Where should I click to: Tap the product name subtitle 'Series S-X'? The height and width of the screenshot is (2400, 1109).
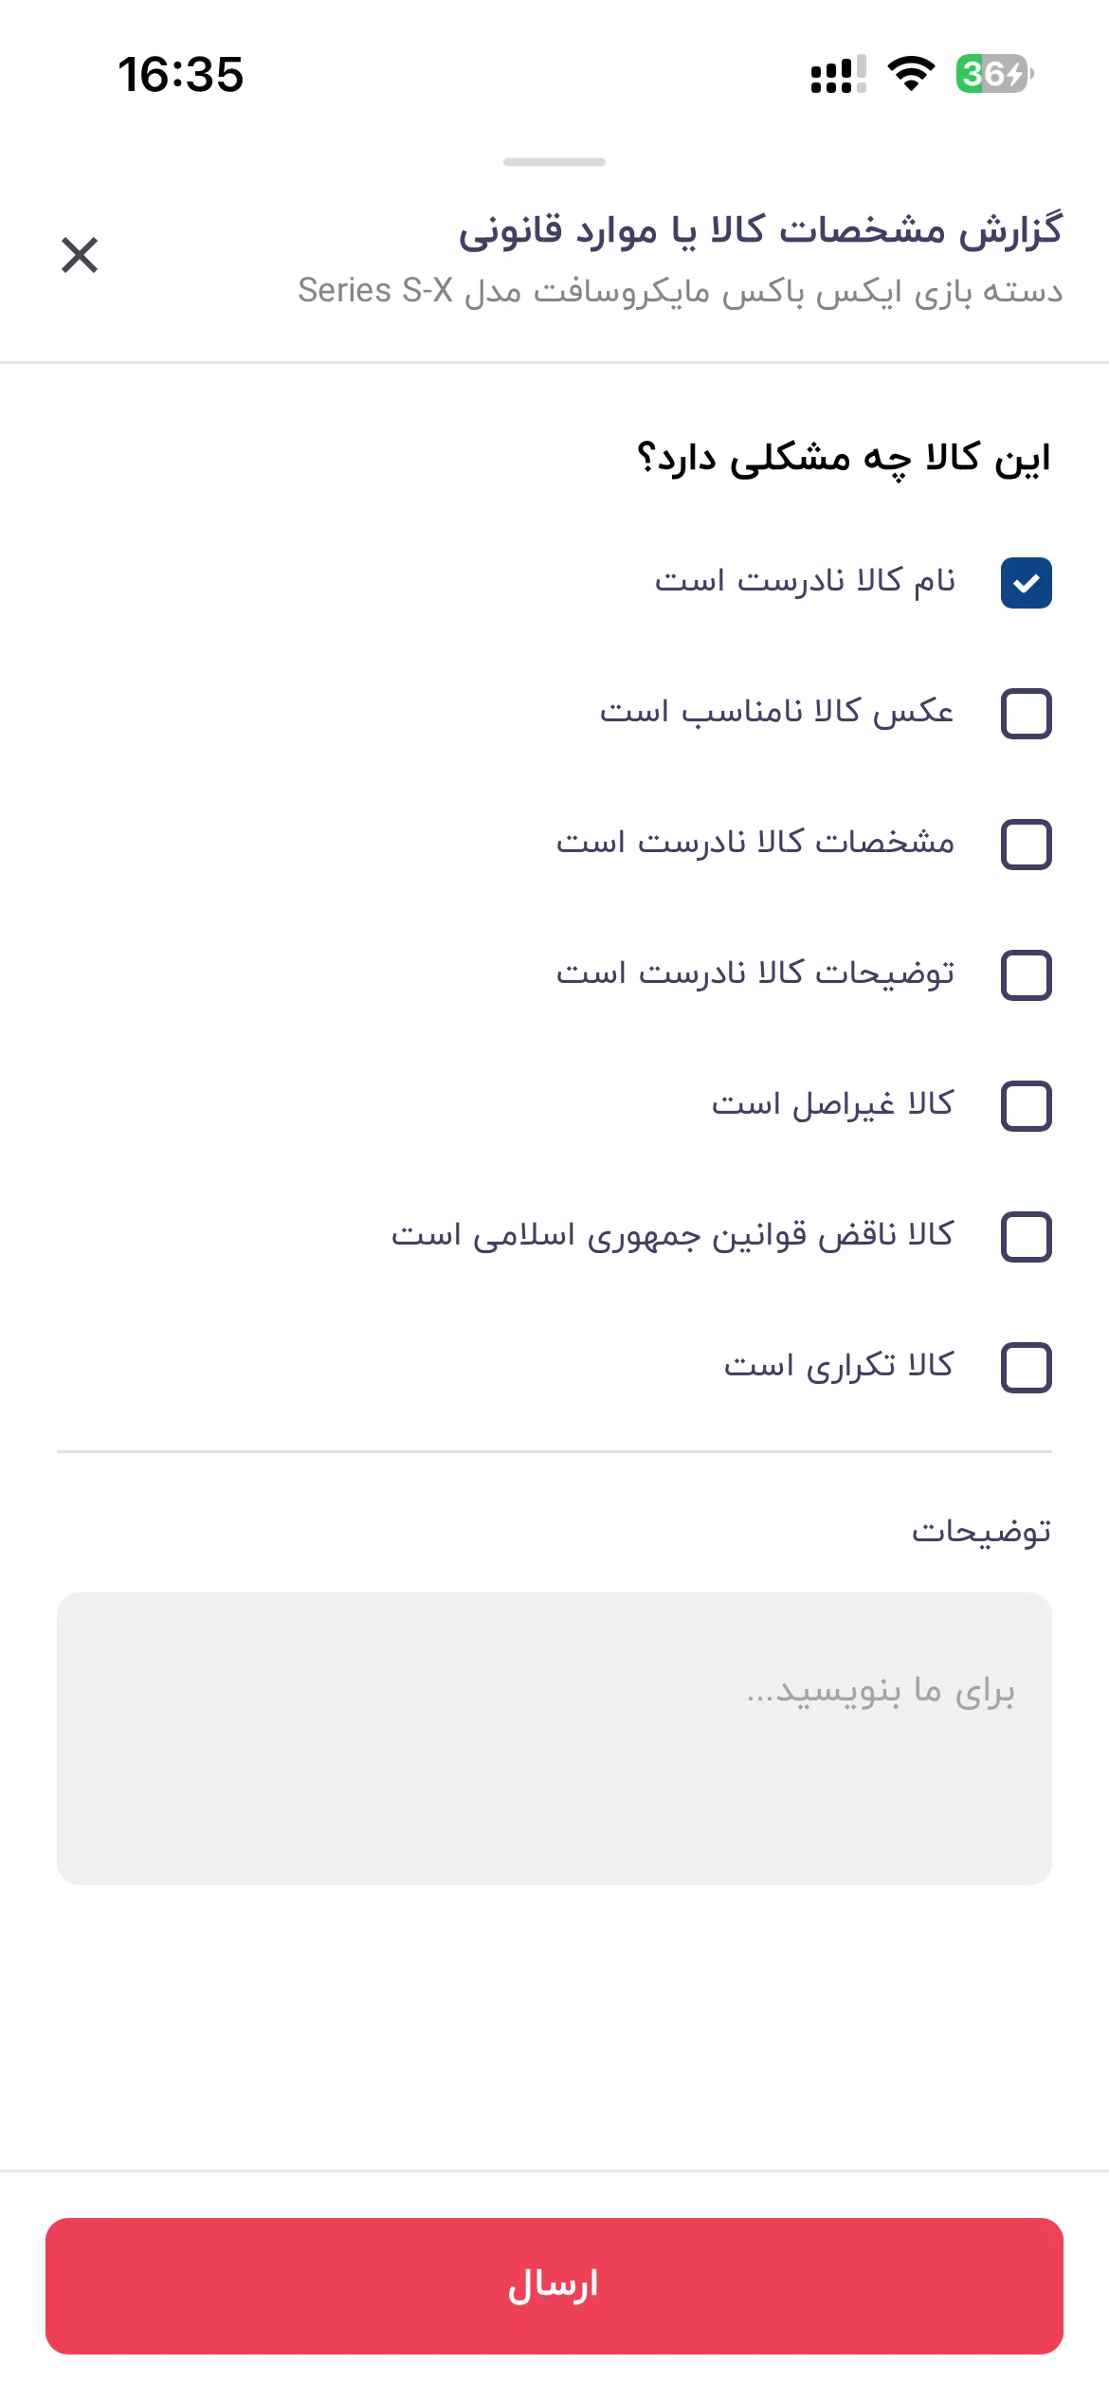click(375, 290)
